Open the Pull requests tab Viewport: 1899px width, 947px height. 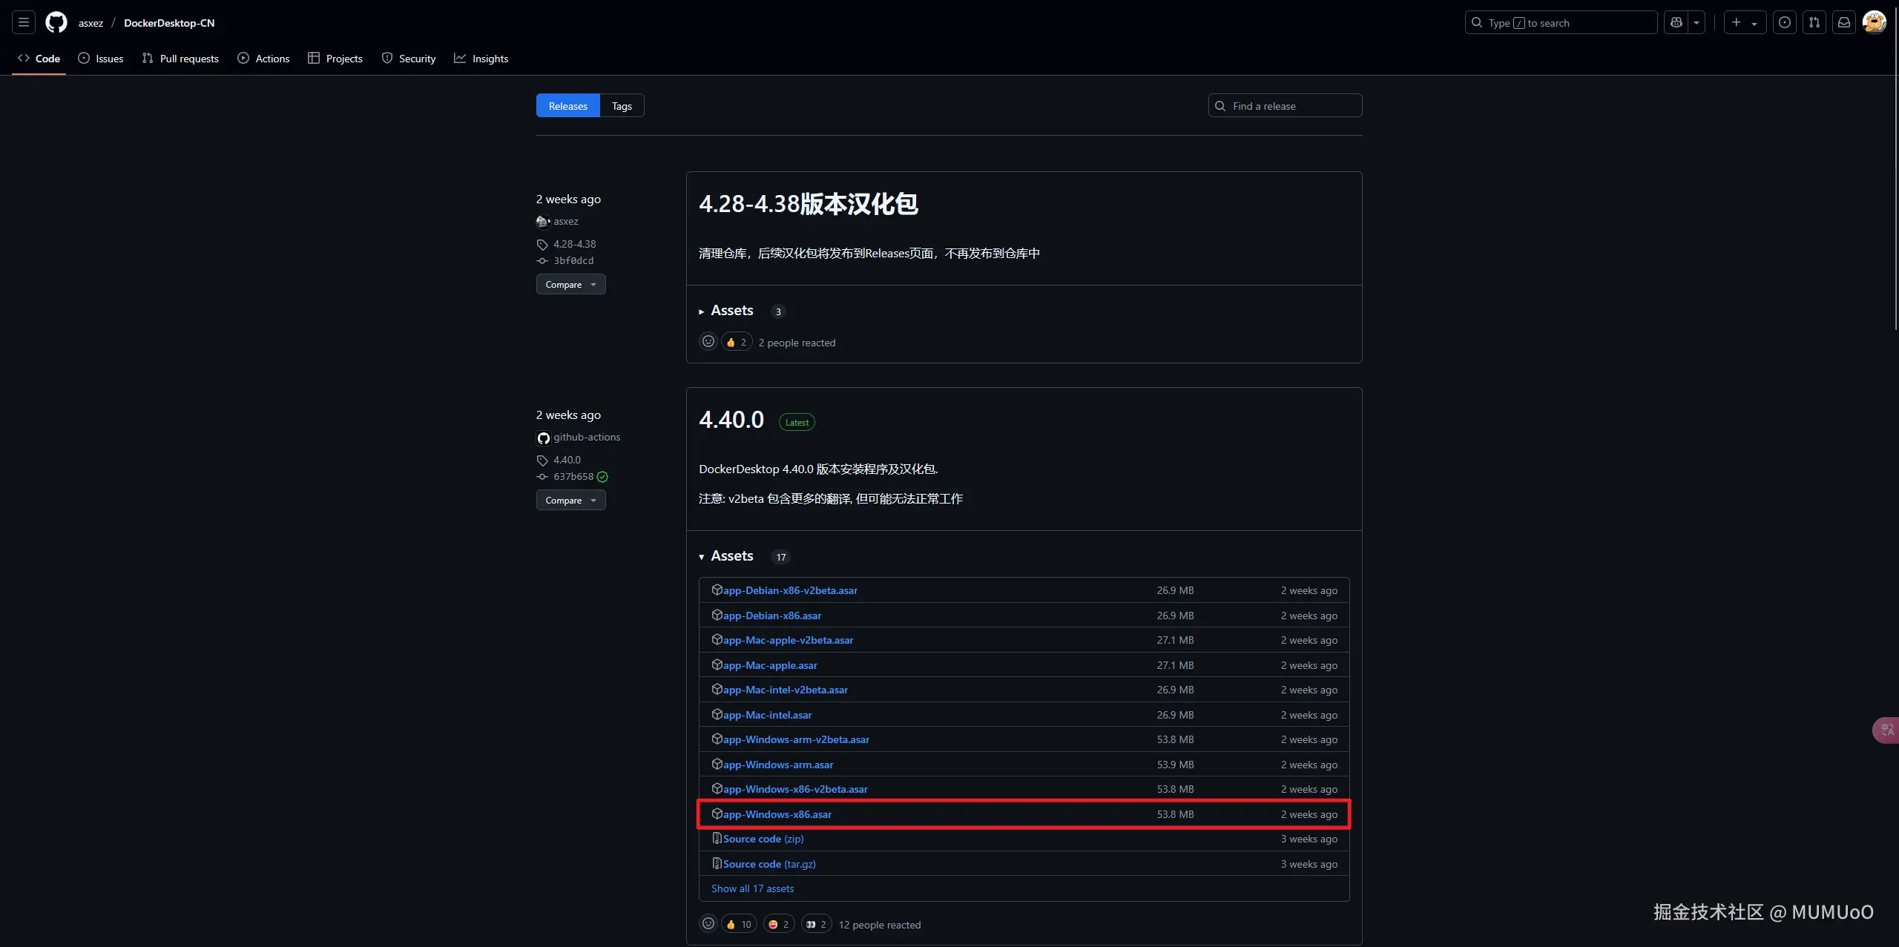click(x=180, y=58)
